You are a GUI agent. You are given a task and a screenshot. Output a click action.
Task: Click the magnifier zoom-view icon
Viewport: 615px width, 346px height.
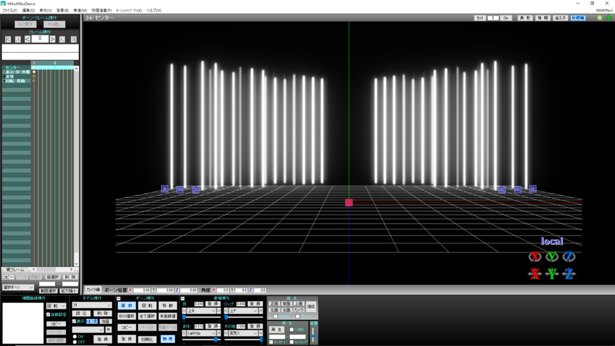[x=600, y=18]
